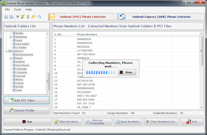Click the red arrow icon on Exit
This screenshot has height=135, width=207.
pyautogui.click(x=189, y=122)
